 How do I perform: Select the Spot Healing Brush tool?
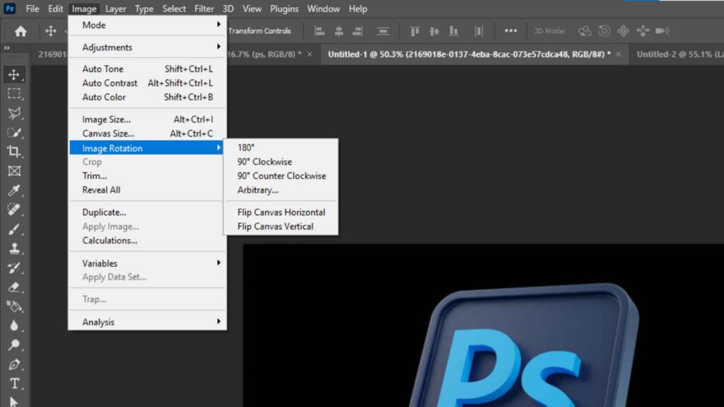coord(14,210)
